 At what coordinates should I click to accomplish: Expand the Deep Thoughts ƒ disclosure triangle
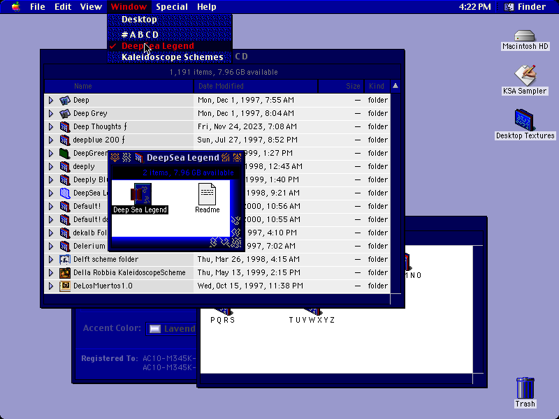(51, 126)
